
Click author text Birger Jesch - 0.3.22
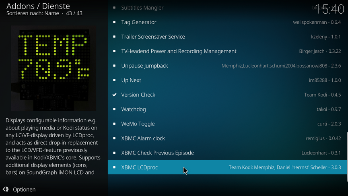[x=320, y=51]
